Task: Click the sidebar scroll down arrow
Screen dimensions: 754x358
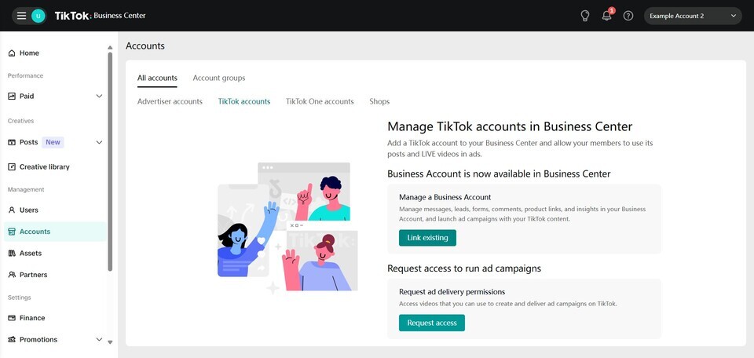Action: click(x=110, y=342)
